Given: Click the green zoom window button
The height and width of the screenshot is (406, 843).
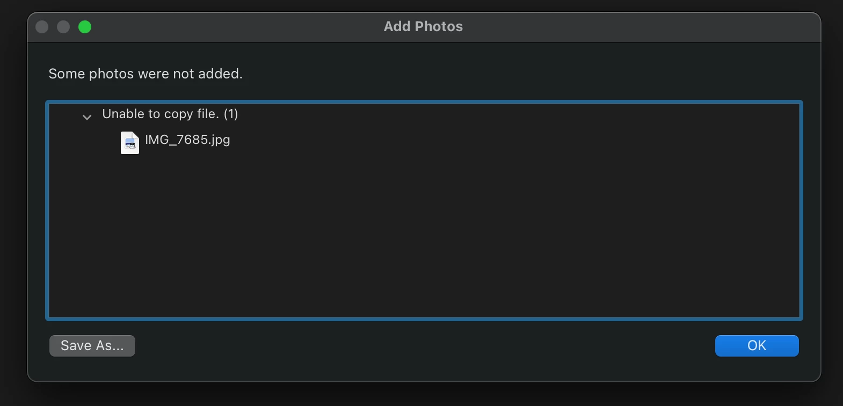Looking at the screenshot, I should click(x=85, y=27).
